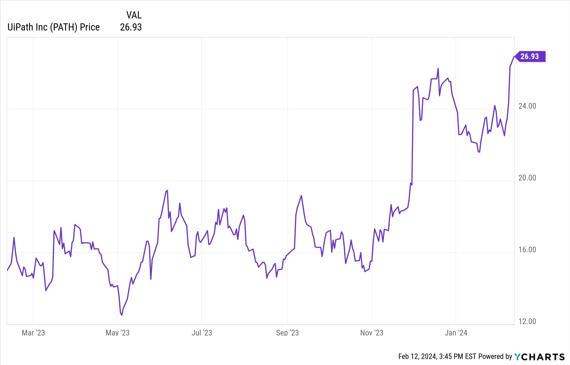Click the 26.93 value under VAL
Image resolution: width=570 pixels, height=365 pixels.
click(131, 27)
